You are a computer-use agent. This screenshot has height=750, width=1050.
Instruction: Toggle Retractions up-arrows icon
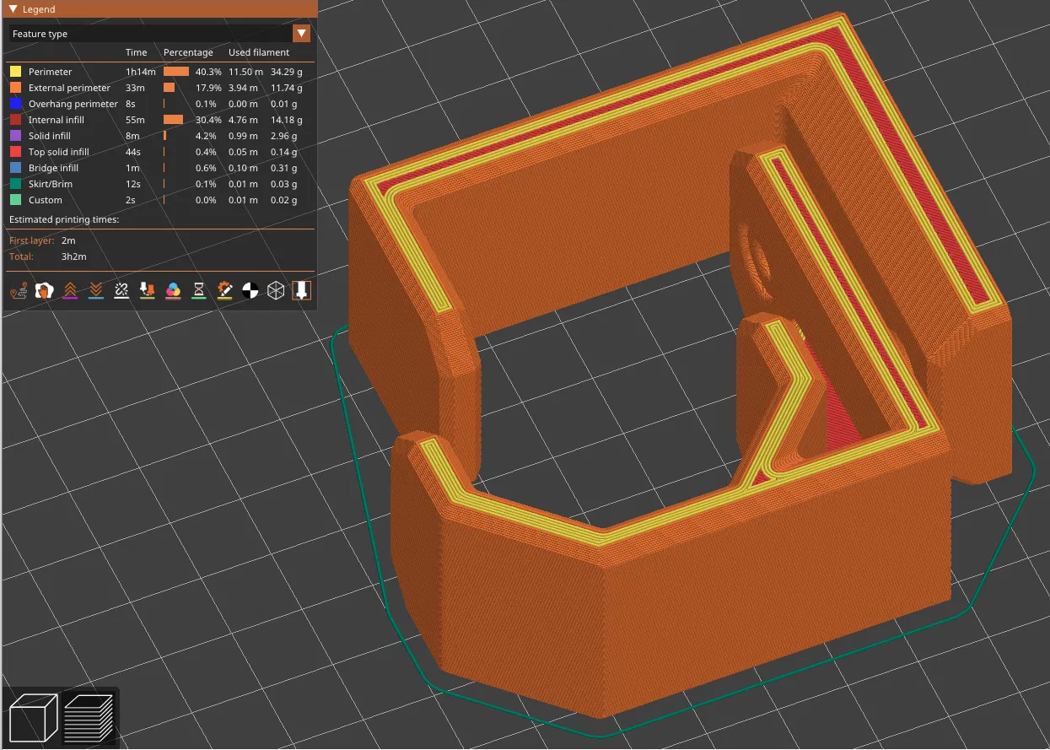(70, 291)
